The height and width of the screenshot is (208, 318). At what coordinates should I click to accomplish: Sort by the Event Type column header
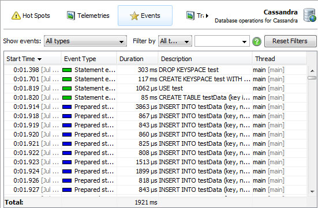(89, 59)
